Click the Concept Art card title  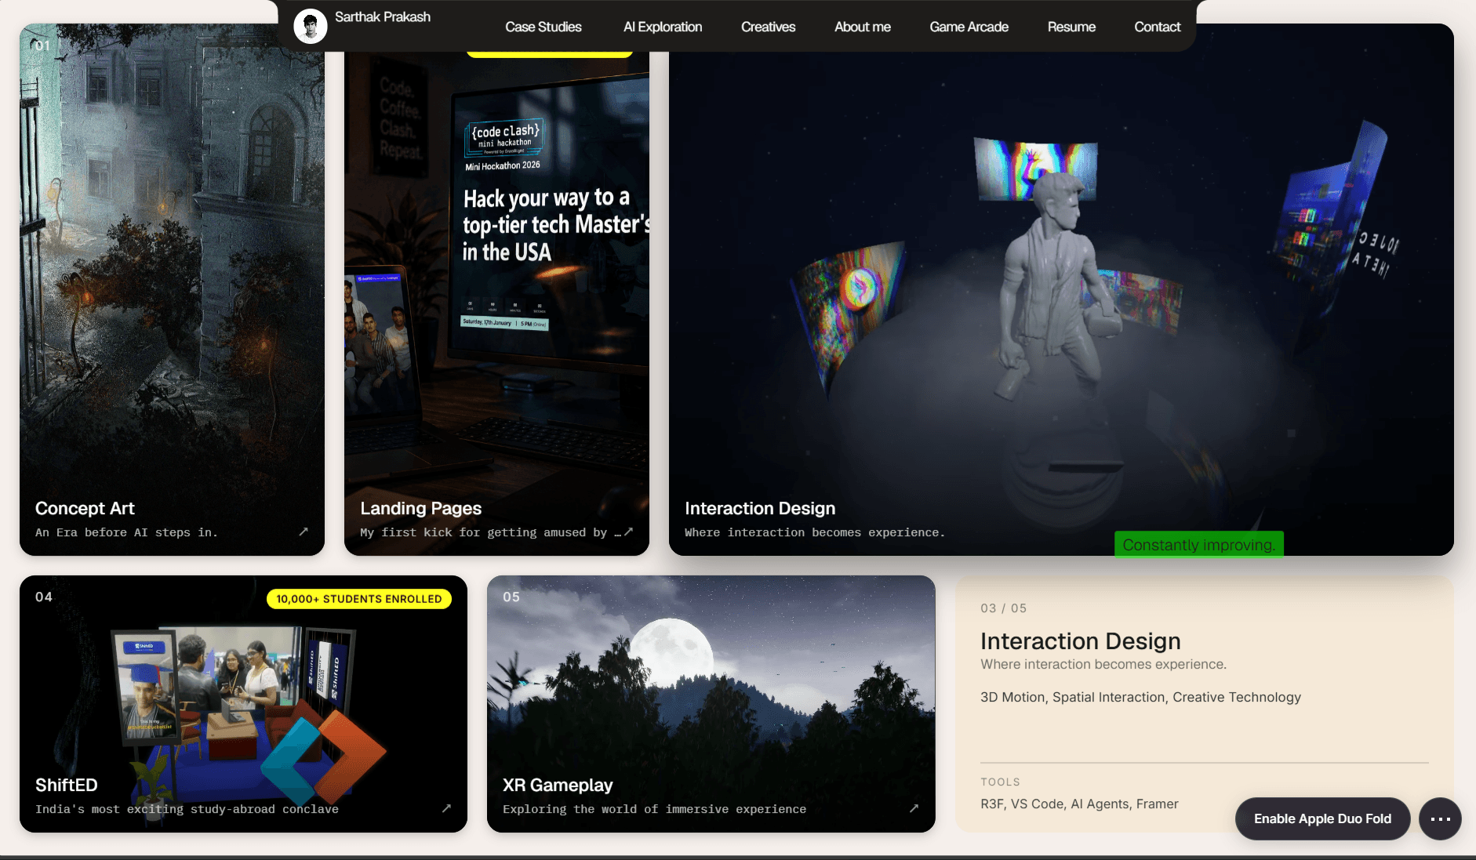point(85,508)
